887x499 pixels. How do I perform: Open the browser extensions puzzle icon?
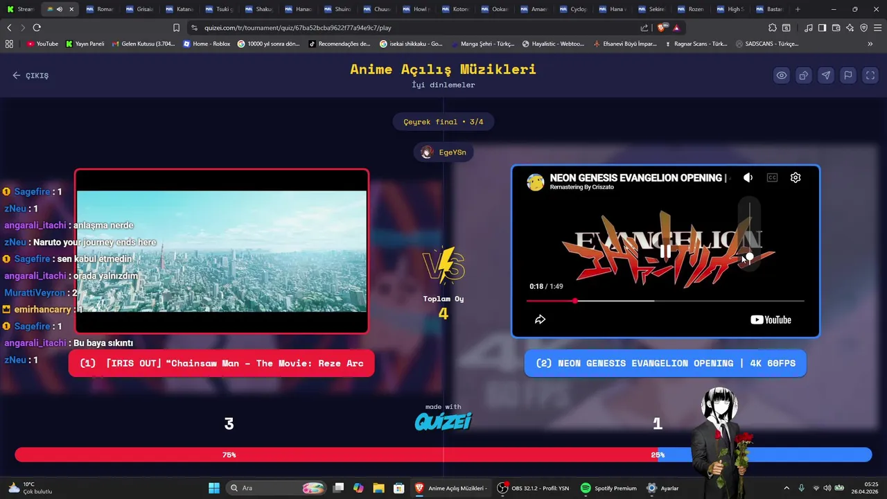(x=773, y=28)
